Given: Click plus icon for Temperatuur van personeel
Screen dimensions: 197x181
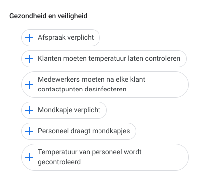Looking at the screenshot, I should pos(29,157).
